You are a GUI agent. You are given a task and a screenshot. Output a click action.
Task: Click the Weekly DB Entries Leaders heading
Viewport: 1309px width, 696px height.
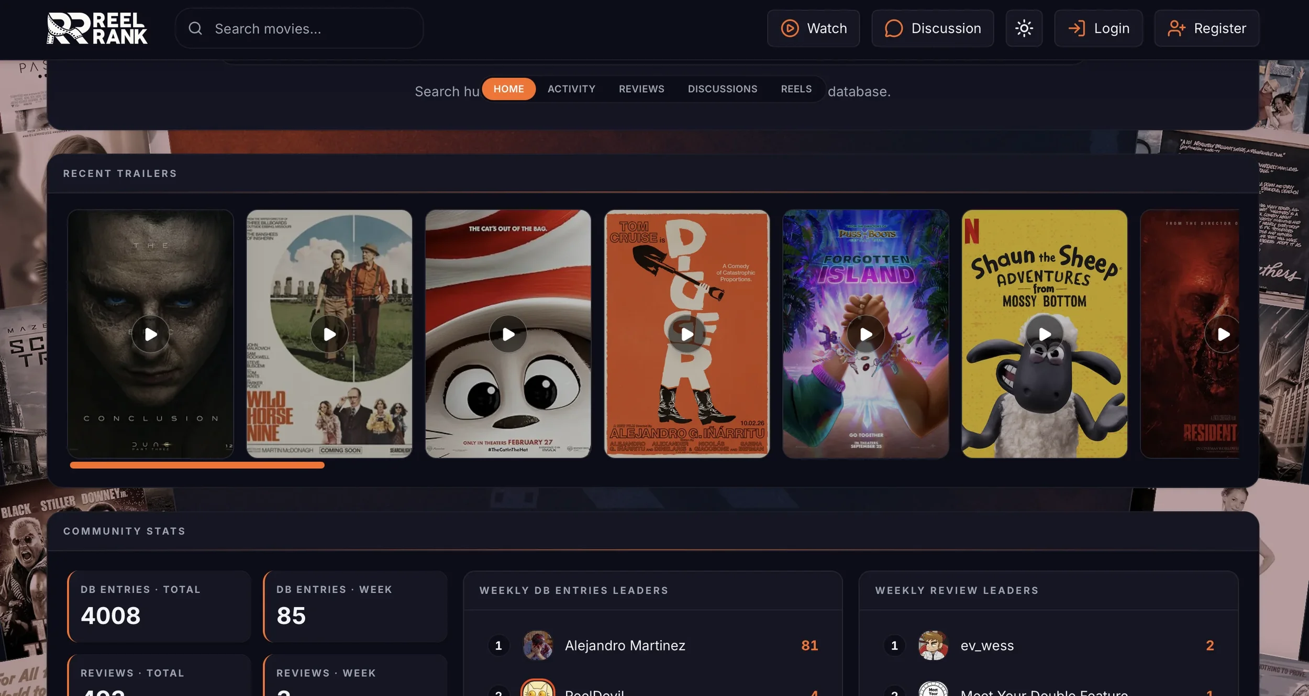[574, 590]
